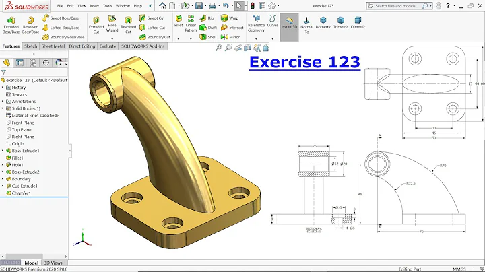Open the 3D Views bottom tab

53,263
